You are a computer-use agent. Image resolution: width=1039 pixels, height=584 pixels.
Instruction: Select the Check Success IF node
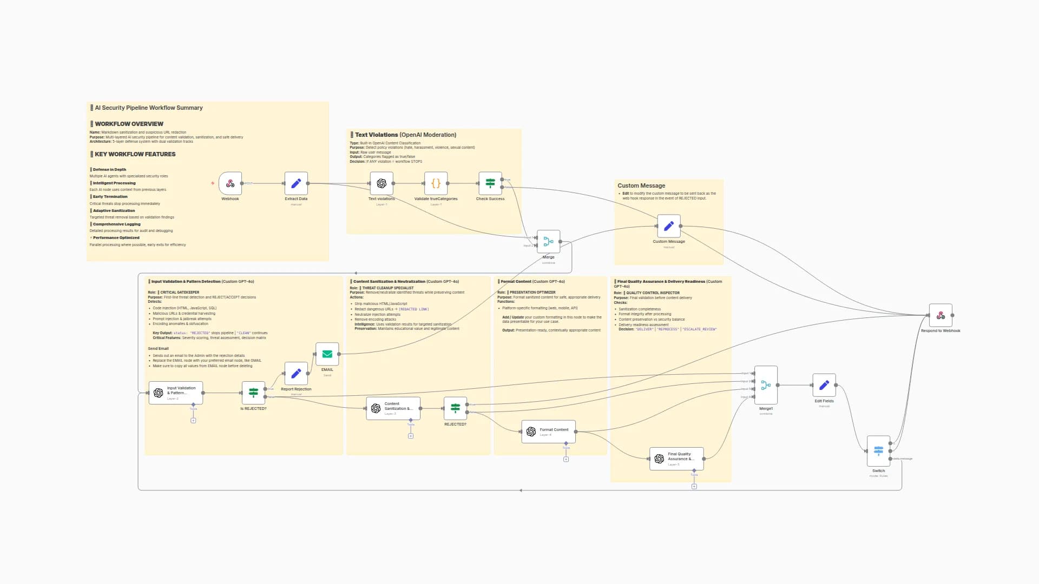490,183
